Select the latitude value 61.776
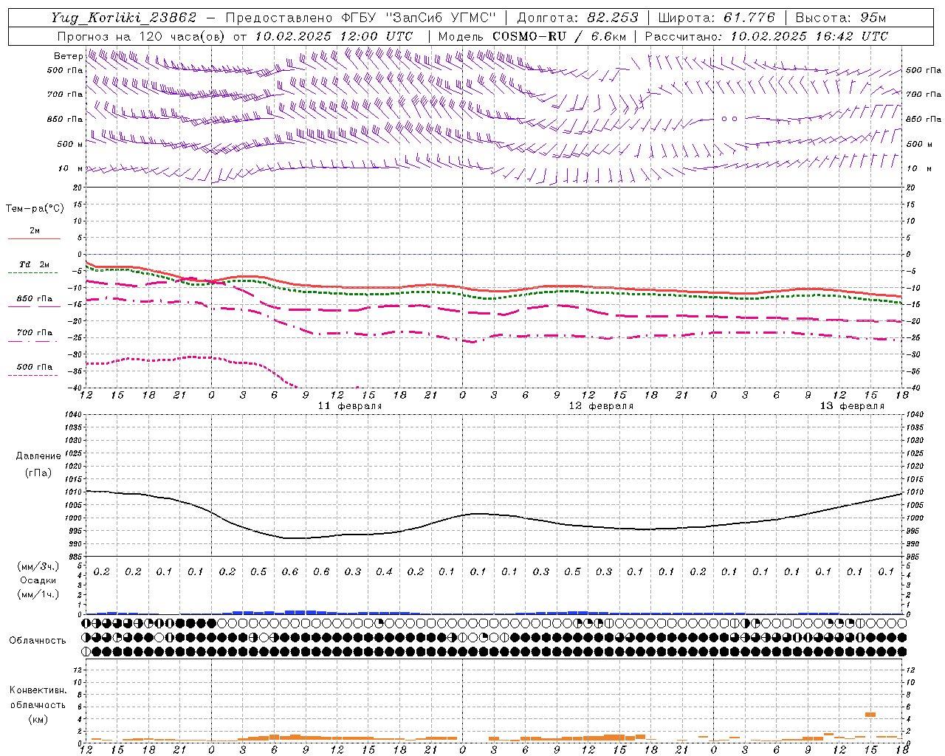945x756 pixels. pyautogui.click(x=749, y=18)
